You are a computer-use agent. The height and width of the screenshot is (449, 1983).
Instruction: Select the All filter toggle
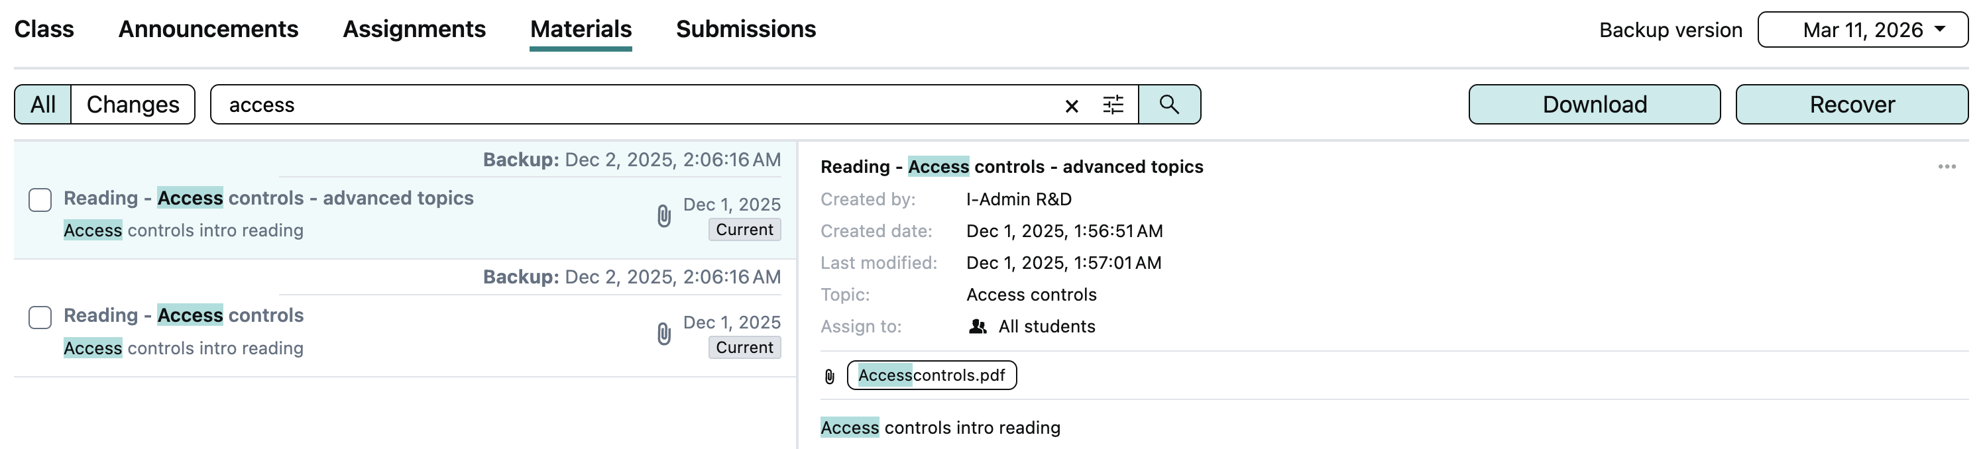point(43,105)
